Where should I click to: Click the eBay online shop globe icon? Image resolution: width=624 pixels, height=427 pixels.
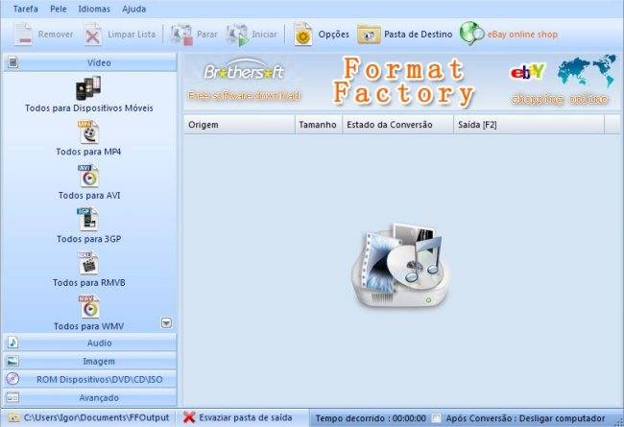tap(472, 33)
